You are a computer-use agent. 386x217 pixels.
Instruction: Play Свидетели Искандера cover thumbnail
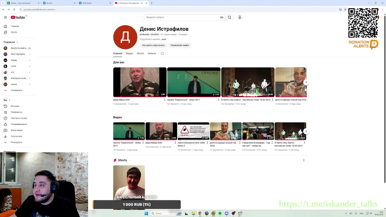click(258, 131)
